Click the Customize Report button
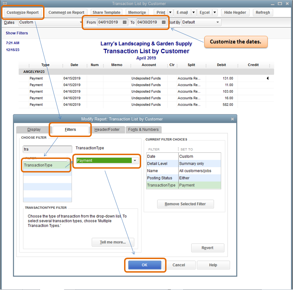This screenshot has height=290, width=293. coord(23,13)
